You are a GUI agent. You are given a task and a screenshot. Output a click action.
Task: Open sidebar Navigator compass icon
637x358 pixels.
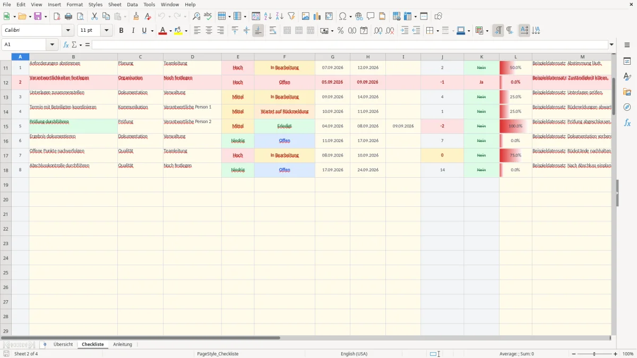(x=627, y=108)
